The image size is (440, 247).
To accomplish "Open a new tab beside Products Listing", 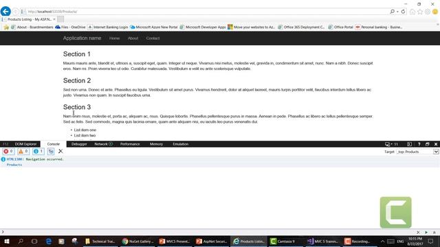I will pyautogui.click(x=60, y=19).
